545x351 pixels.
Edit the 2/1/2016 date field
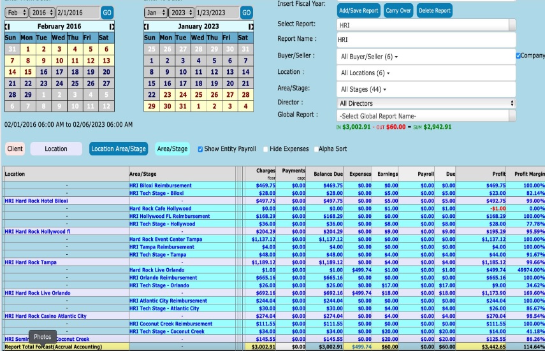[x=78, y=13]
